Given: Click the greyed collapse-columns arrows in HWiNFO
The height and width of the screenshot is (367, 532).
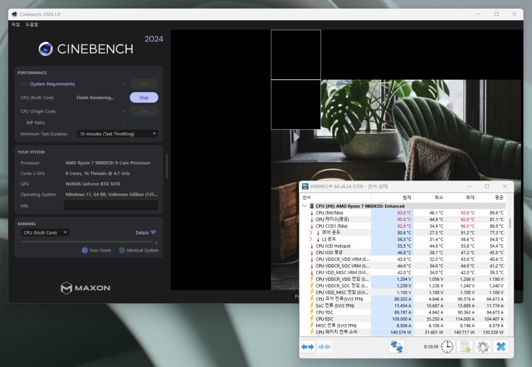Looking at the screenshot, I should (x=324, y=347).
